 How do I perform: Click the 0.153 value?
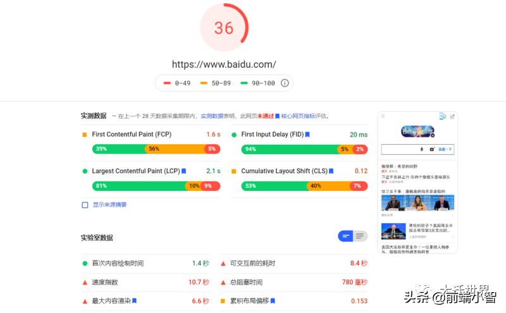coord(359,301)
